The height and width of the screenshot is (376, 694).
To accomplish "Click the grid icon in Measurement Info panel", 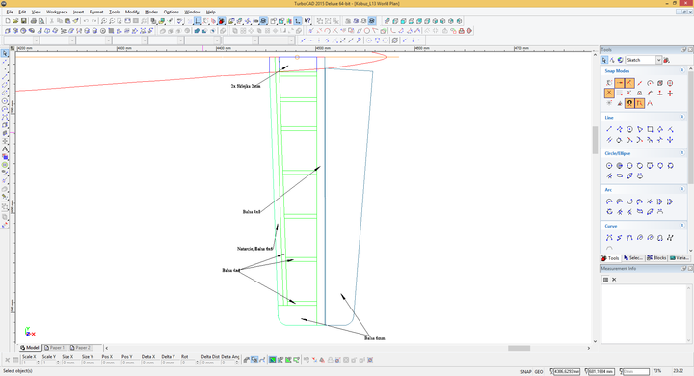I will (606, 280).
